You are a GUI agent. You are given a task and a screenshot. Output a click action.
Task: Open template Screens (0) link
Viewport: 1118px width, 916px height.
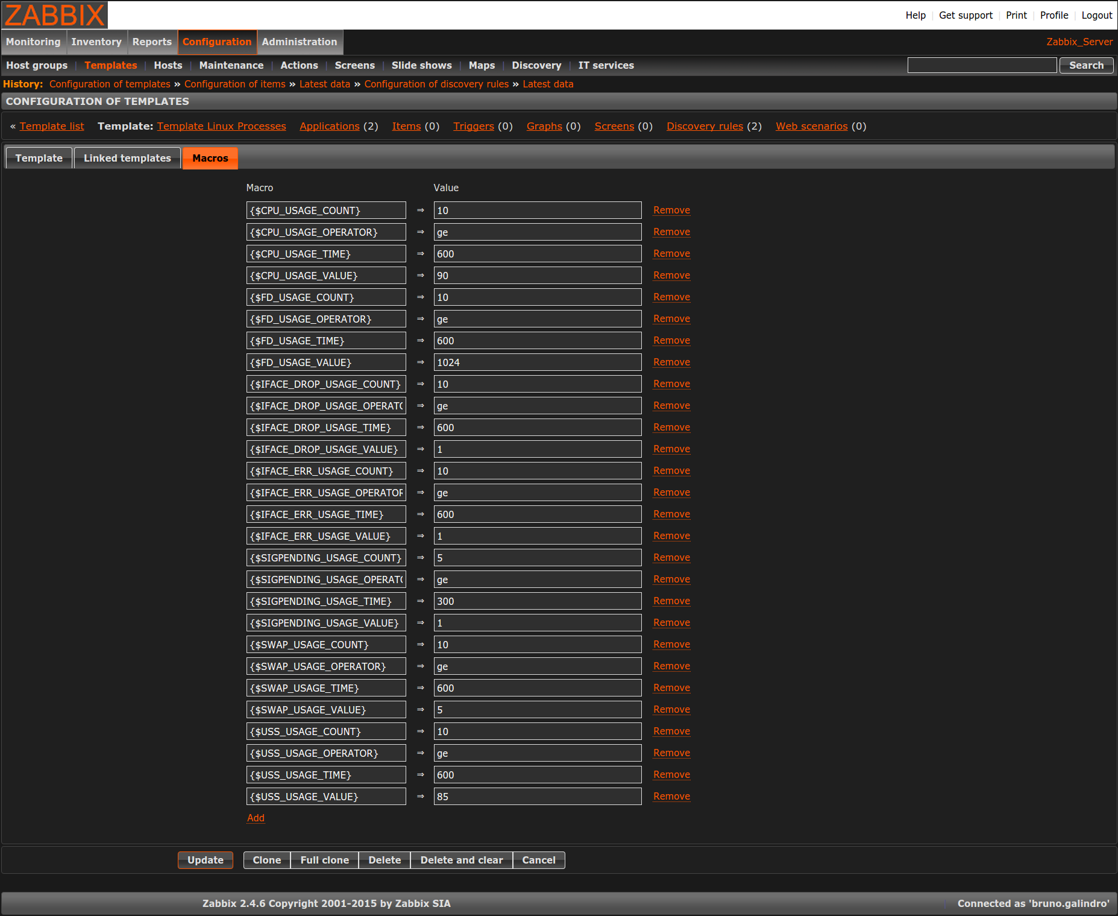click(x=614, y=126)
